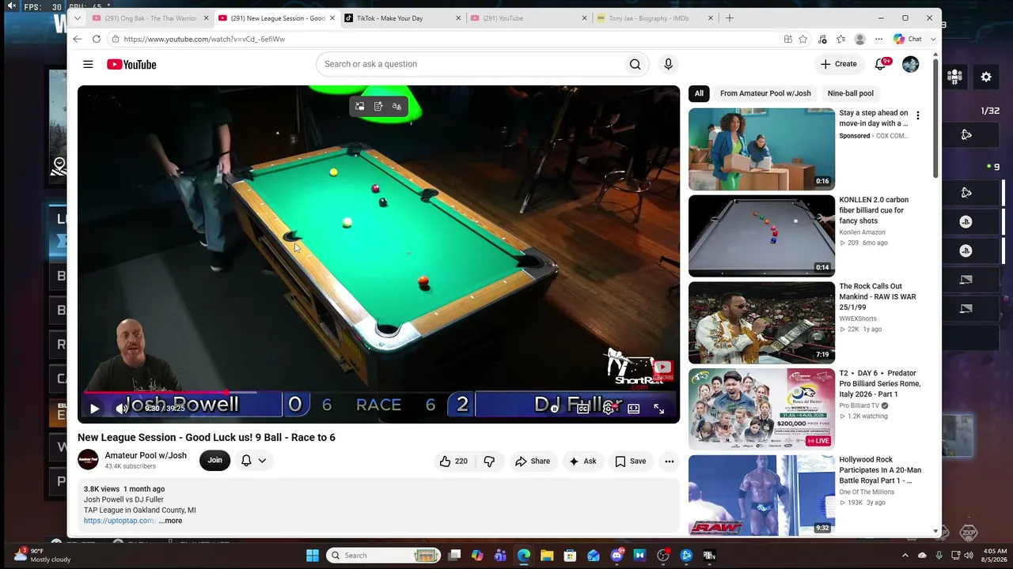Screen dimensions: 1013x569
Task: Share the video
Action: (533, 461)
